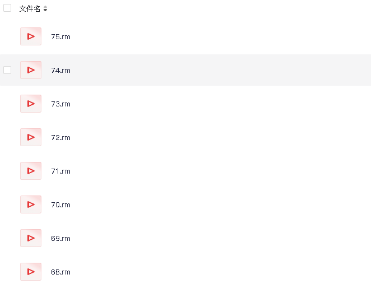The width and height of the screenshot is (371, 293).
Task: Select the row for file 68.rm
Action: click(186, 272)
